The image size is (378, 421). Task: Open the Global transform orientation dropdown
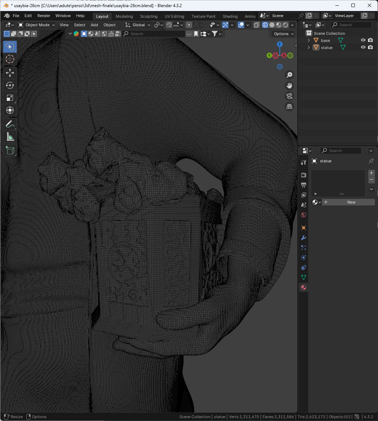(x=137, y=25)
